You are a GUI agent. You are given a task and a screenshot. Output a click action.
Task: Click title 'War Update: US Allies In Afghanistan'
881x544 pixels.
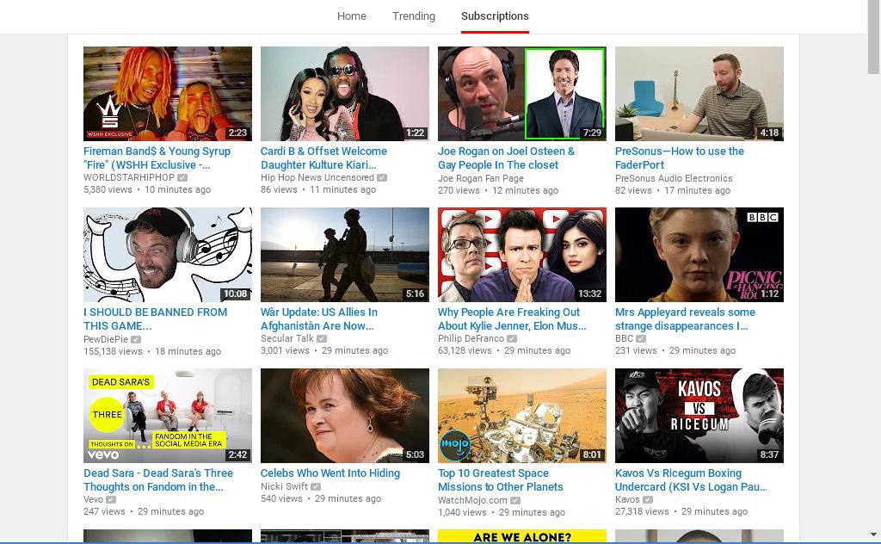point(319,318)
